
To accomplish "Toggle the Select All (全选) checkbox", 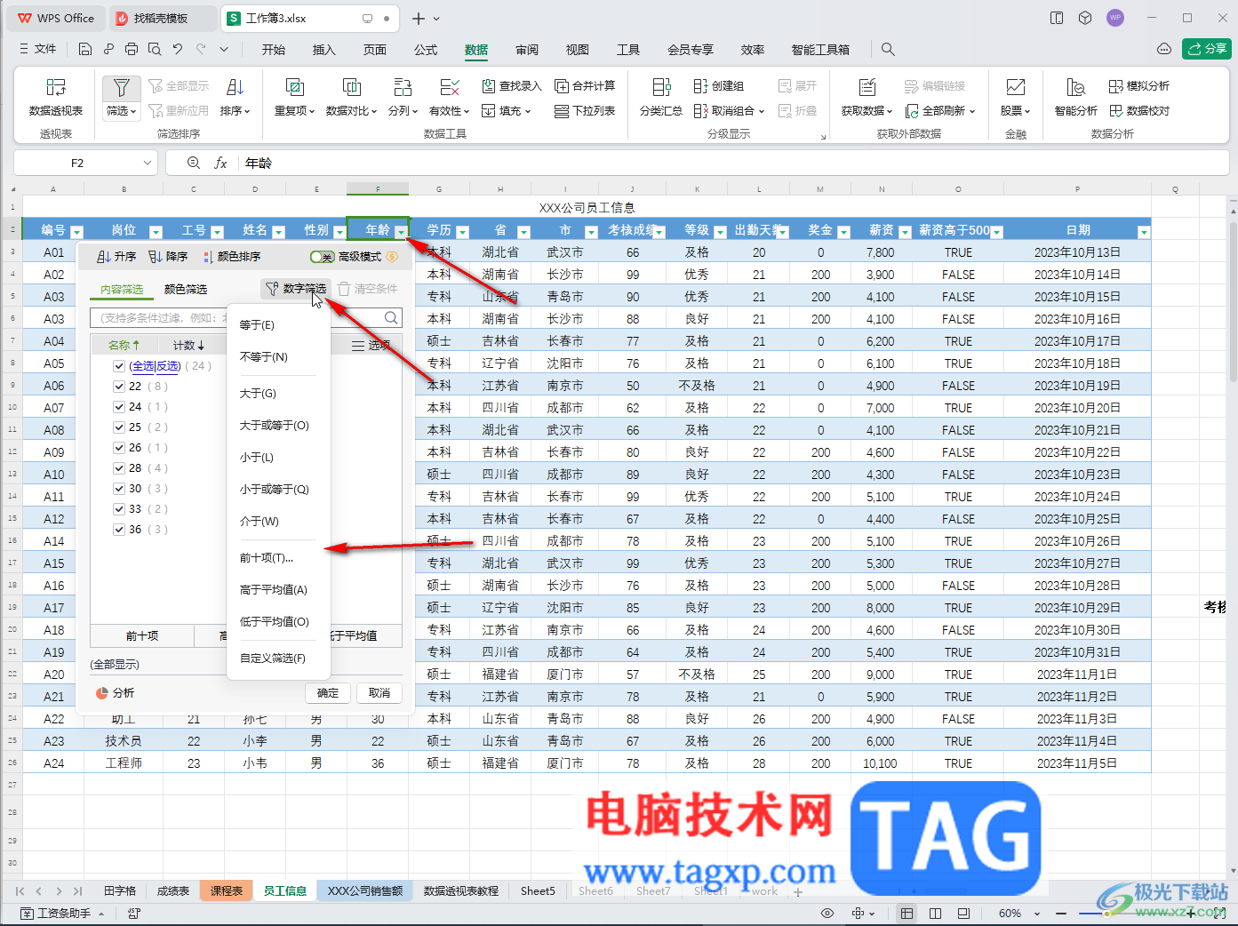I will pos(119,366).
